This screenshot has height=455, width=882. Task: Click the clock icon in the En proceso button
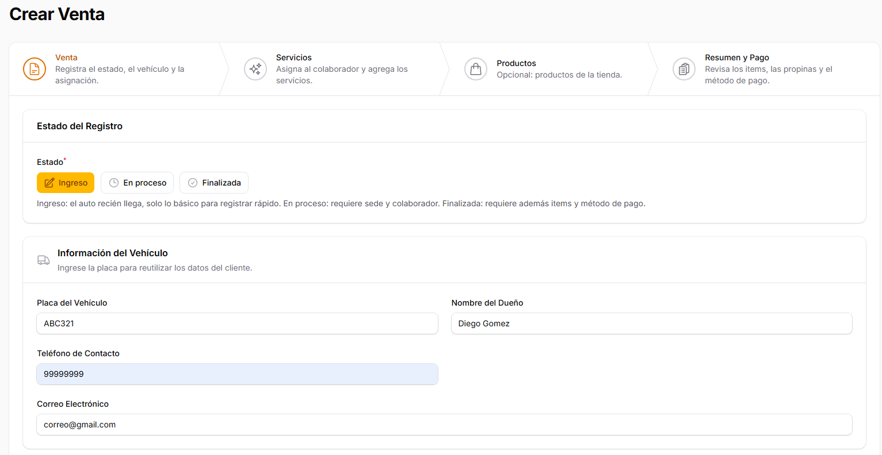114,183
